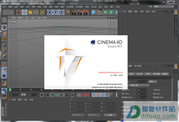Click the green Array modeling object icon
Screen dimensions: 179x122
pyautogui.click(x=111, y=12)
